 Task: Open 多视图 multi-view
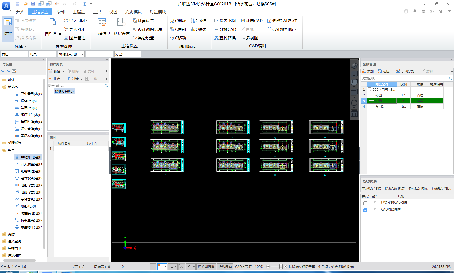[249, 38]
